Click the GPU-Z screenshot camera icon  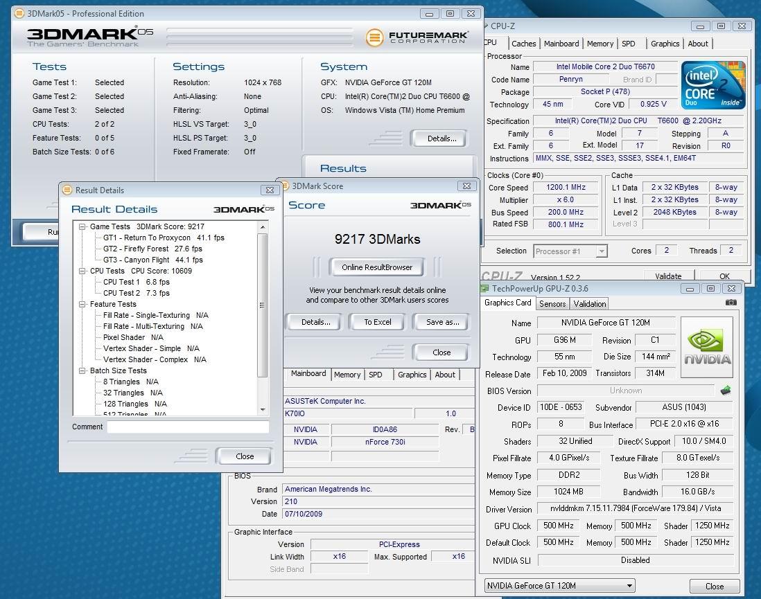pyautogui.click(x=731, y=303)
